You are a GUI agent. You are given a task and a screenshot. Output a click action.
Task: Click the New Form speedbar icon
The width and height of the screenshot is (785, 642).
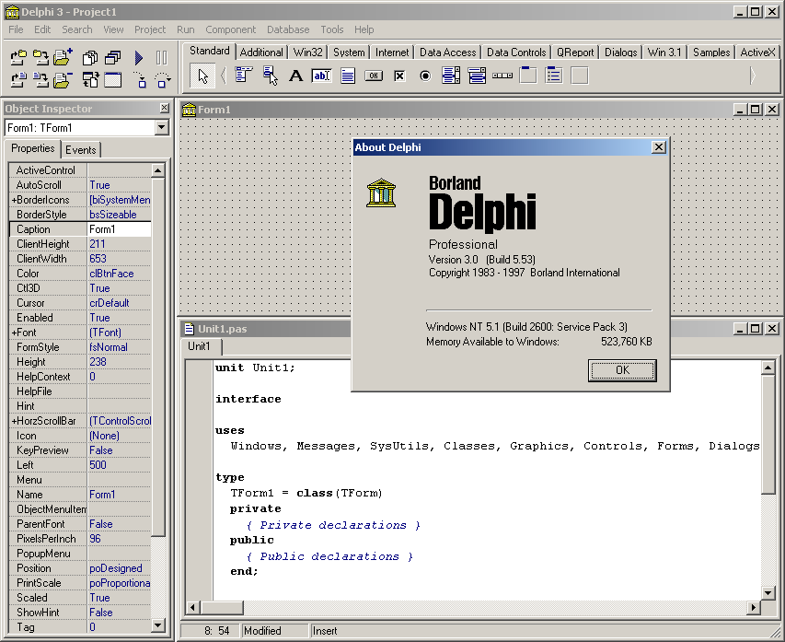coord(112,80)
